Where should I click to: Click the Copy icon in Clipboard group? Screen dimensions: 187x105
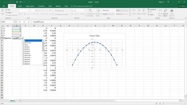click(6, 12)
